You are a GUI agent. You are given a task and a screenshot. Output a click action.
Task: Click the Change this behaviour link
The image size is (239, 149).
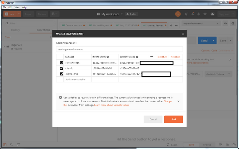(x=168, y=101)
